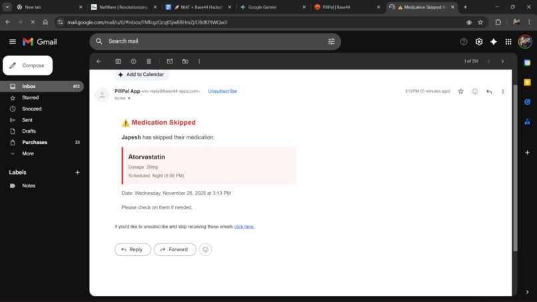Open the Starred folder
Viewport: 537px width, 302px height.
(x=42, y=98)
